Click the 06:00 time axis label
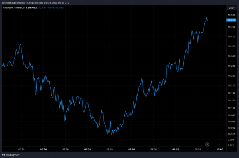 43,149
